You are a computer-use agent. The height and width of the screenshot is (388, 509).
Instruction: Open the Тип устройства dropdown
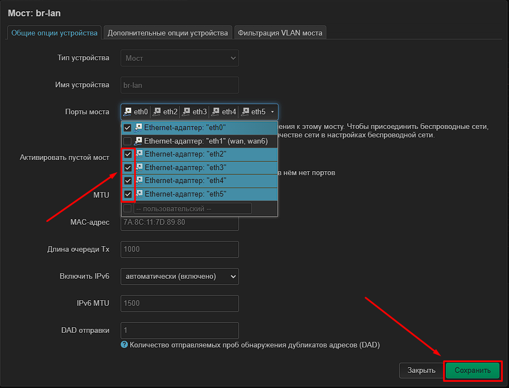pos(180,58)
